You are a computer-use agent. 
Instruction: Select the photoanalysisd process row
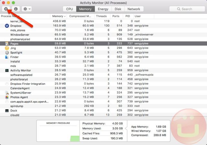coord(103,39)
